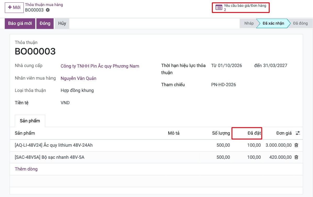This screenshot has width=313, height=197.
Task: Go back to Thỏa thuận mua hàng breadcrumb
Action: [44, 5]
